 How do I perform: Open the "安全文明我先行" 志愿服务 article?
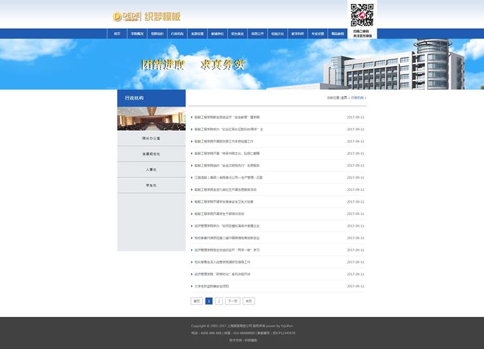click(x=227, y=165)
